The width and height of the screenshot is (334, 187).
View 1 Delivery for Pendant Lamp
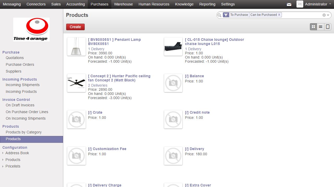pos(96,49)
